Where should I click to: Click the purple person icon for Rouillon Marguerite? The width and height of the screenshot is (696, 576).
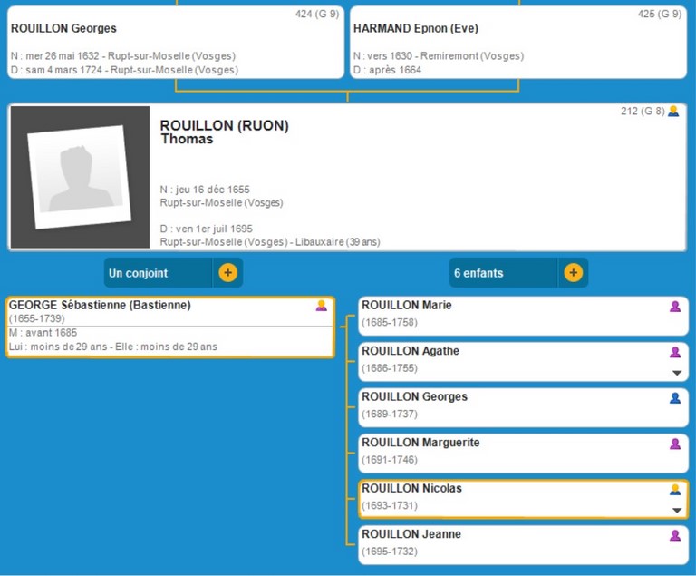click(x=674, y=444)
